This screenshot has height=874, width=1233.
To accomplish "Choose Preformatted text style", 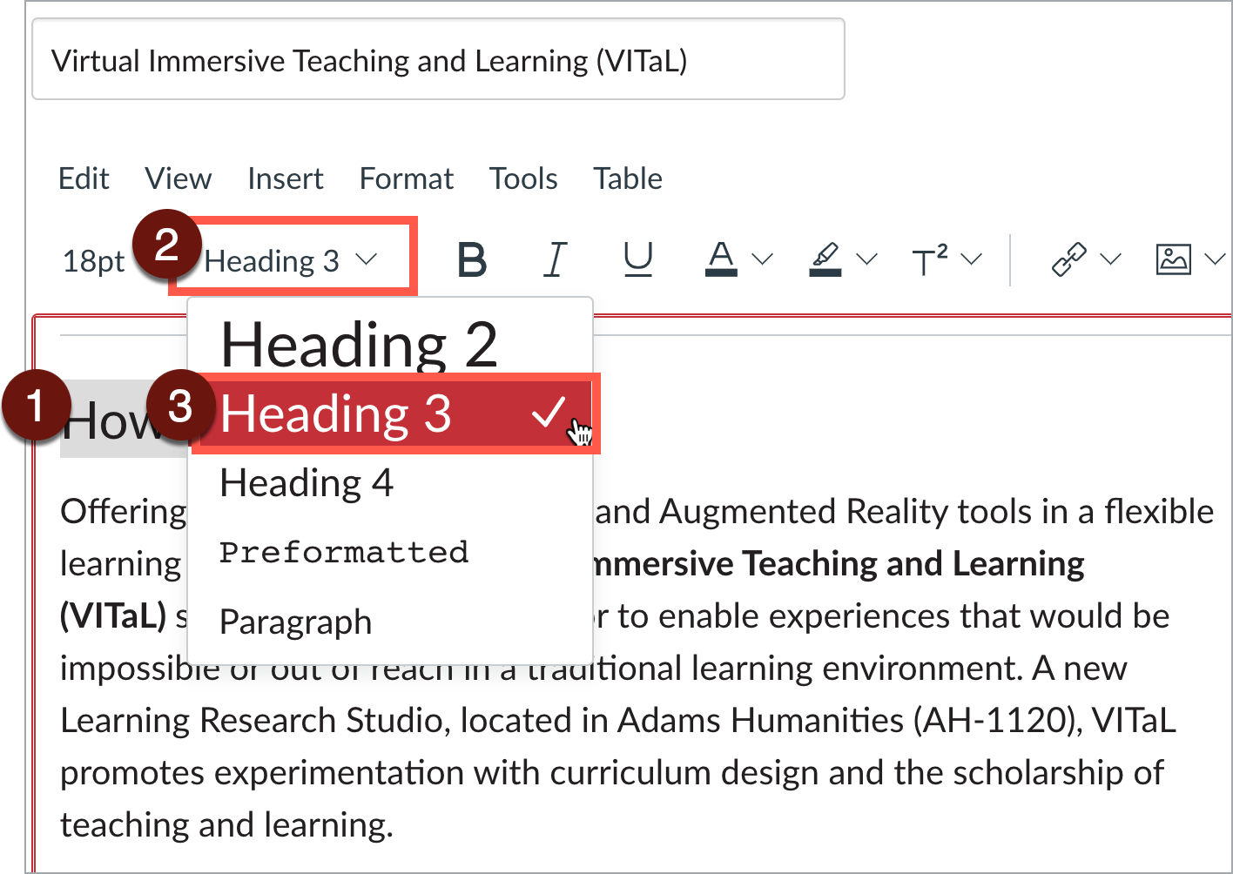I will (343, 551).
